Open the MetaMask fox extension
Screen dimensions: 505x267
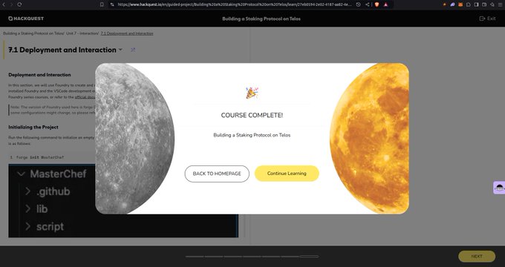click(x=460, y=4)
